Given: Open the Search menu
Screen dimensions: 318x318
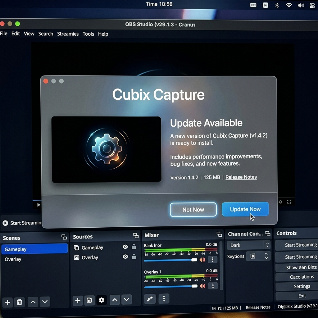Looking at the screenshot, I should 46,34.
